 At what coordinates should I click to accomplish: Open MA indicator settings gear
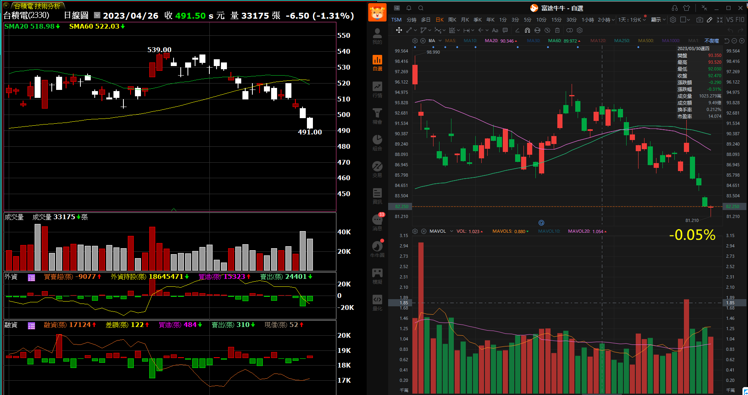pyautogui.click(x=415, y=41)
